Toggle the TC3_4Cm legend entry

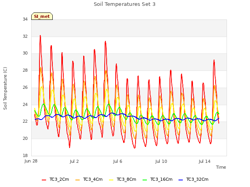pyautogui.click(x=89, y=179)
